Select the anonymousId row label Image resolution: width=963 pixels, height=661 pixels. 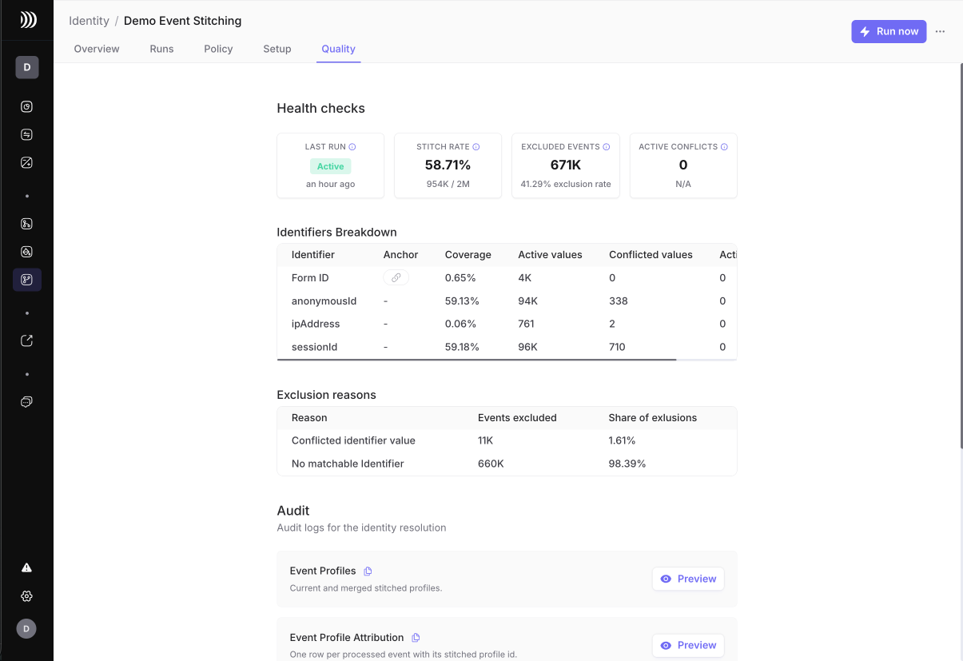324,301
